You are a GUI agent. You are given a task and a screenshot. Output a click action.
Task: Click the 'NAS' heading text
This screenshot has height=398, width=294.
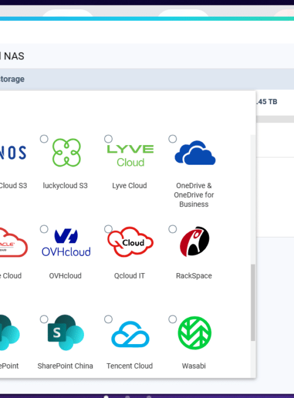tap(14, 56)
